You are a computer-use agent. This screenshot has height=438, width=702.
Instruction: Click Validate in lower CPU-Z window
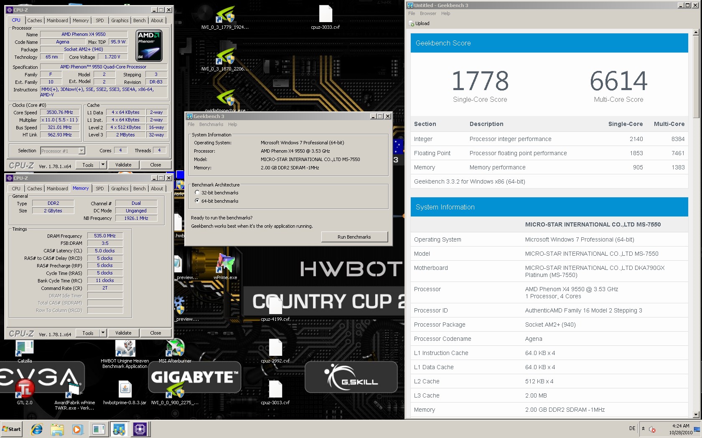pos(123,333)
